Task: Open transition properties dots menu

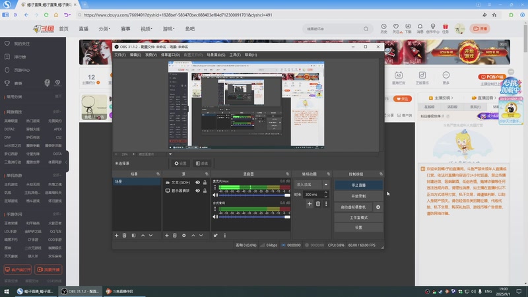Action: point(326,204)
